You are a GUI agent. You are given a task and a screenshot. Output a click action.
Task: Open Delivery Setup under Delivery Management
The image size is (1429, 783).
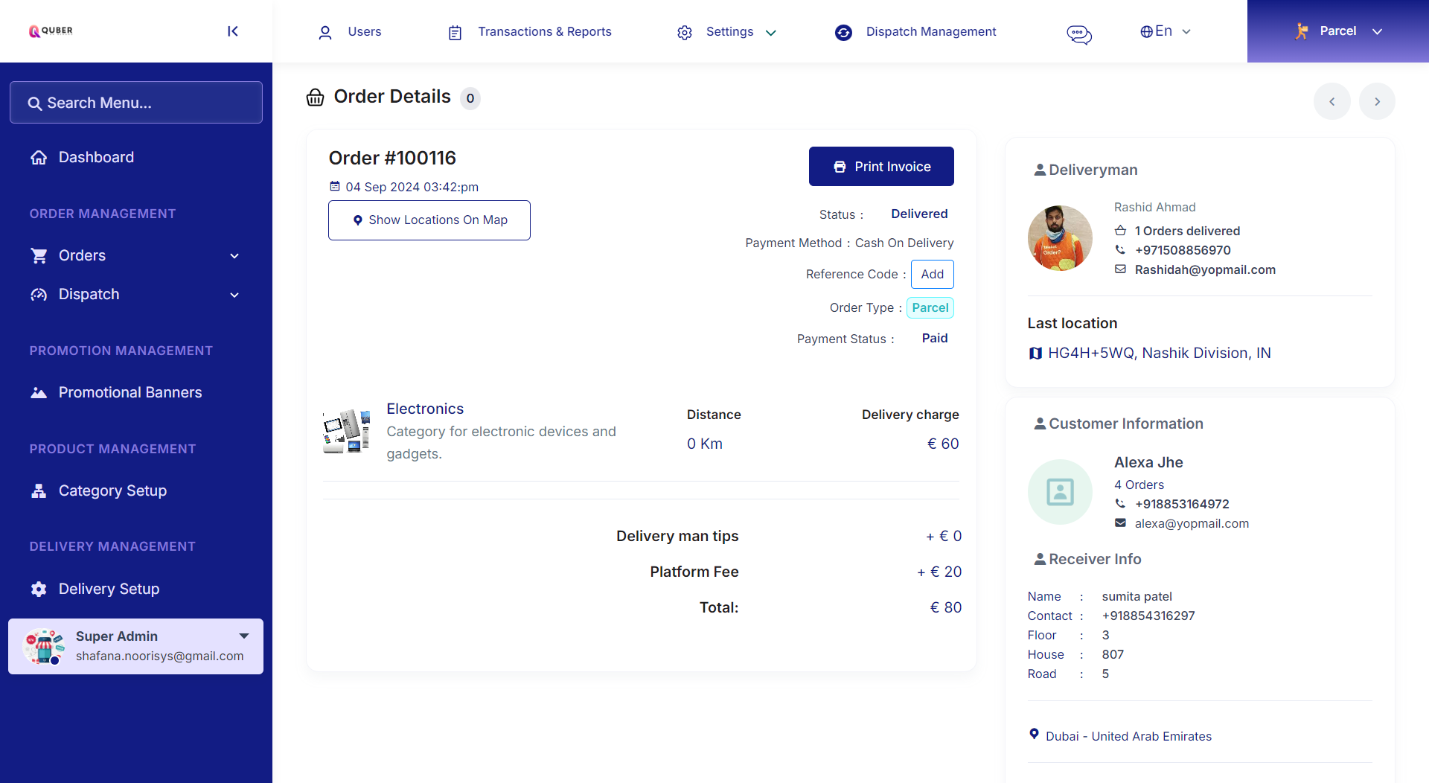point(109,589)
